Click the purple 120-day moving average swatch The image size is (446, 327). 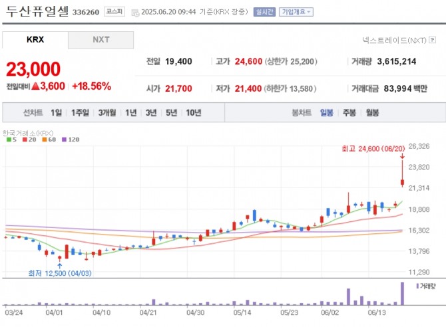tap(64, 140)
